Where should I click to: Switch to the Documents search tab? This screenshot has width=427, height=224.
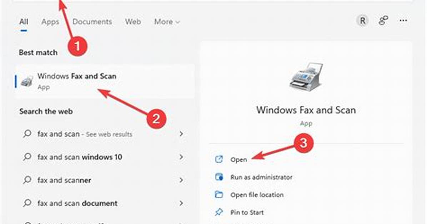[x=92, y=21]
